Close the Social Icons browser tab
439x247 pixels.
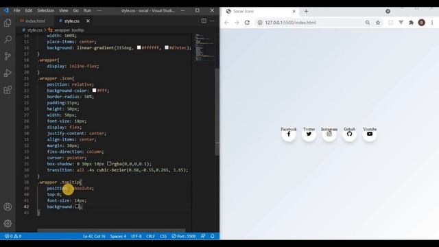(294, 11)
